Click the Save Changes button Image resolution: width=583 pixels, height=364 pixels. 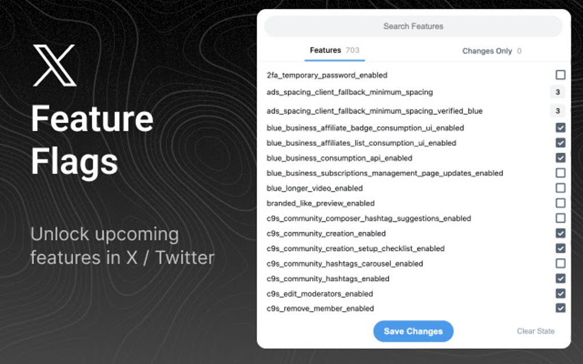point(413,331)
